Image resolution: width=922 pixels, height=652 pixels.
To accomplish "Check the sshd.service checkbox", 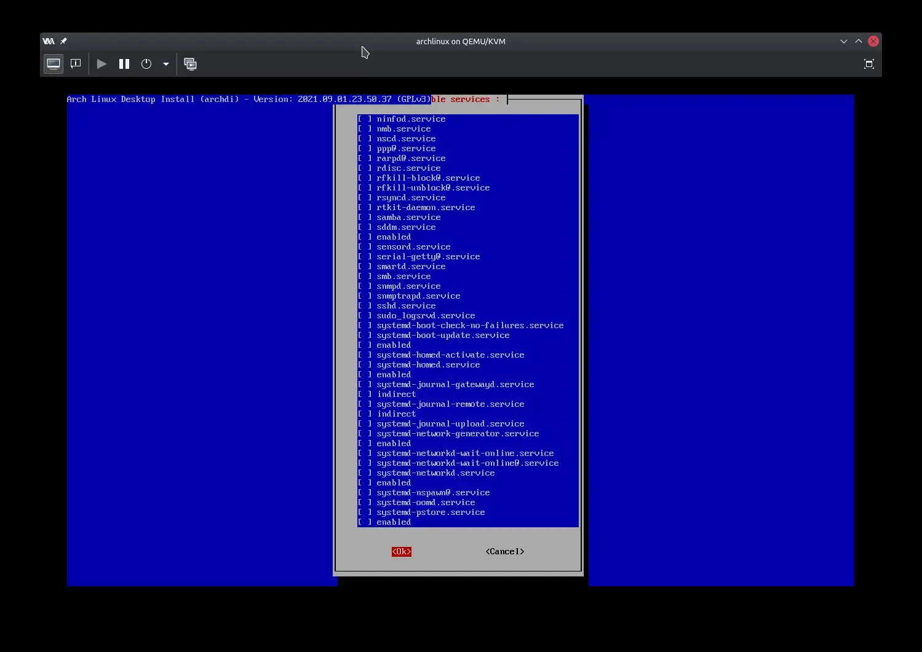I will [x=365, y=306].
